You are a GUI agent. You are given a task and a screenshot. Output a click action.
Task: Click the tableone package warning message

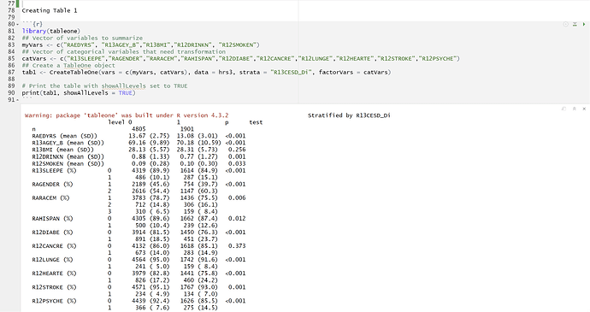(x=127, y=115)
